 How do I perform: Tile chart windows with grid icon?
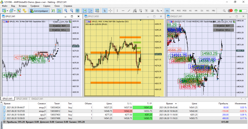coord(77,11)
